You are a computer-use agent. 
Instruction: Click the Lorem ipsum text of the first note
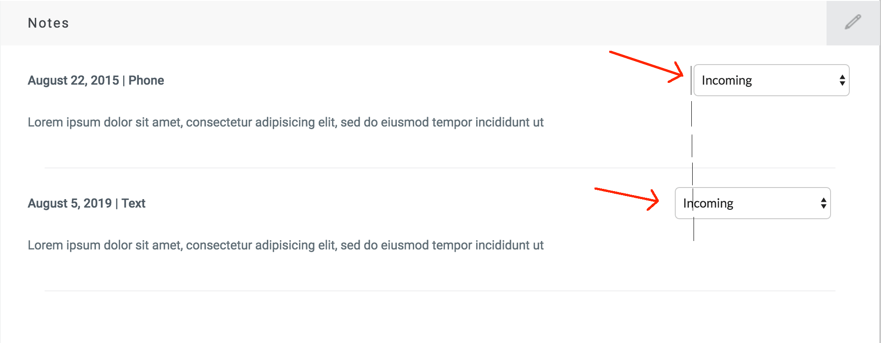pos(286,122)
